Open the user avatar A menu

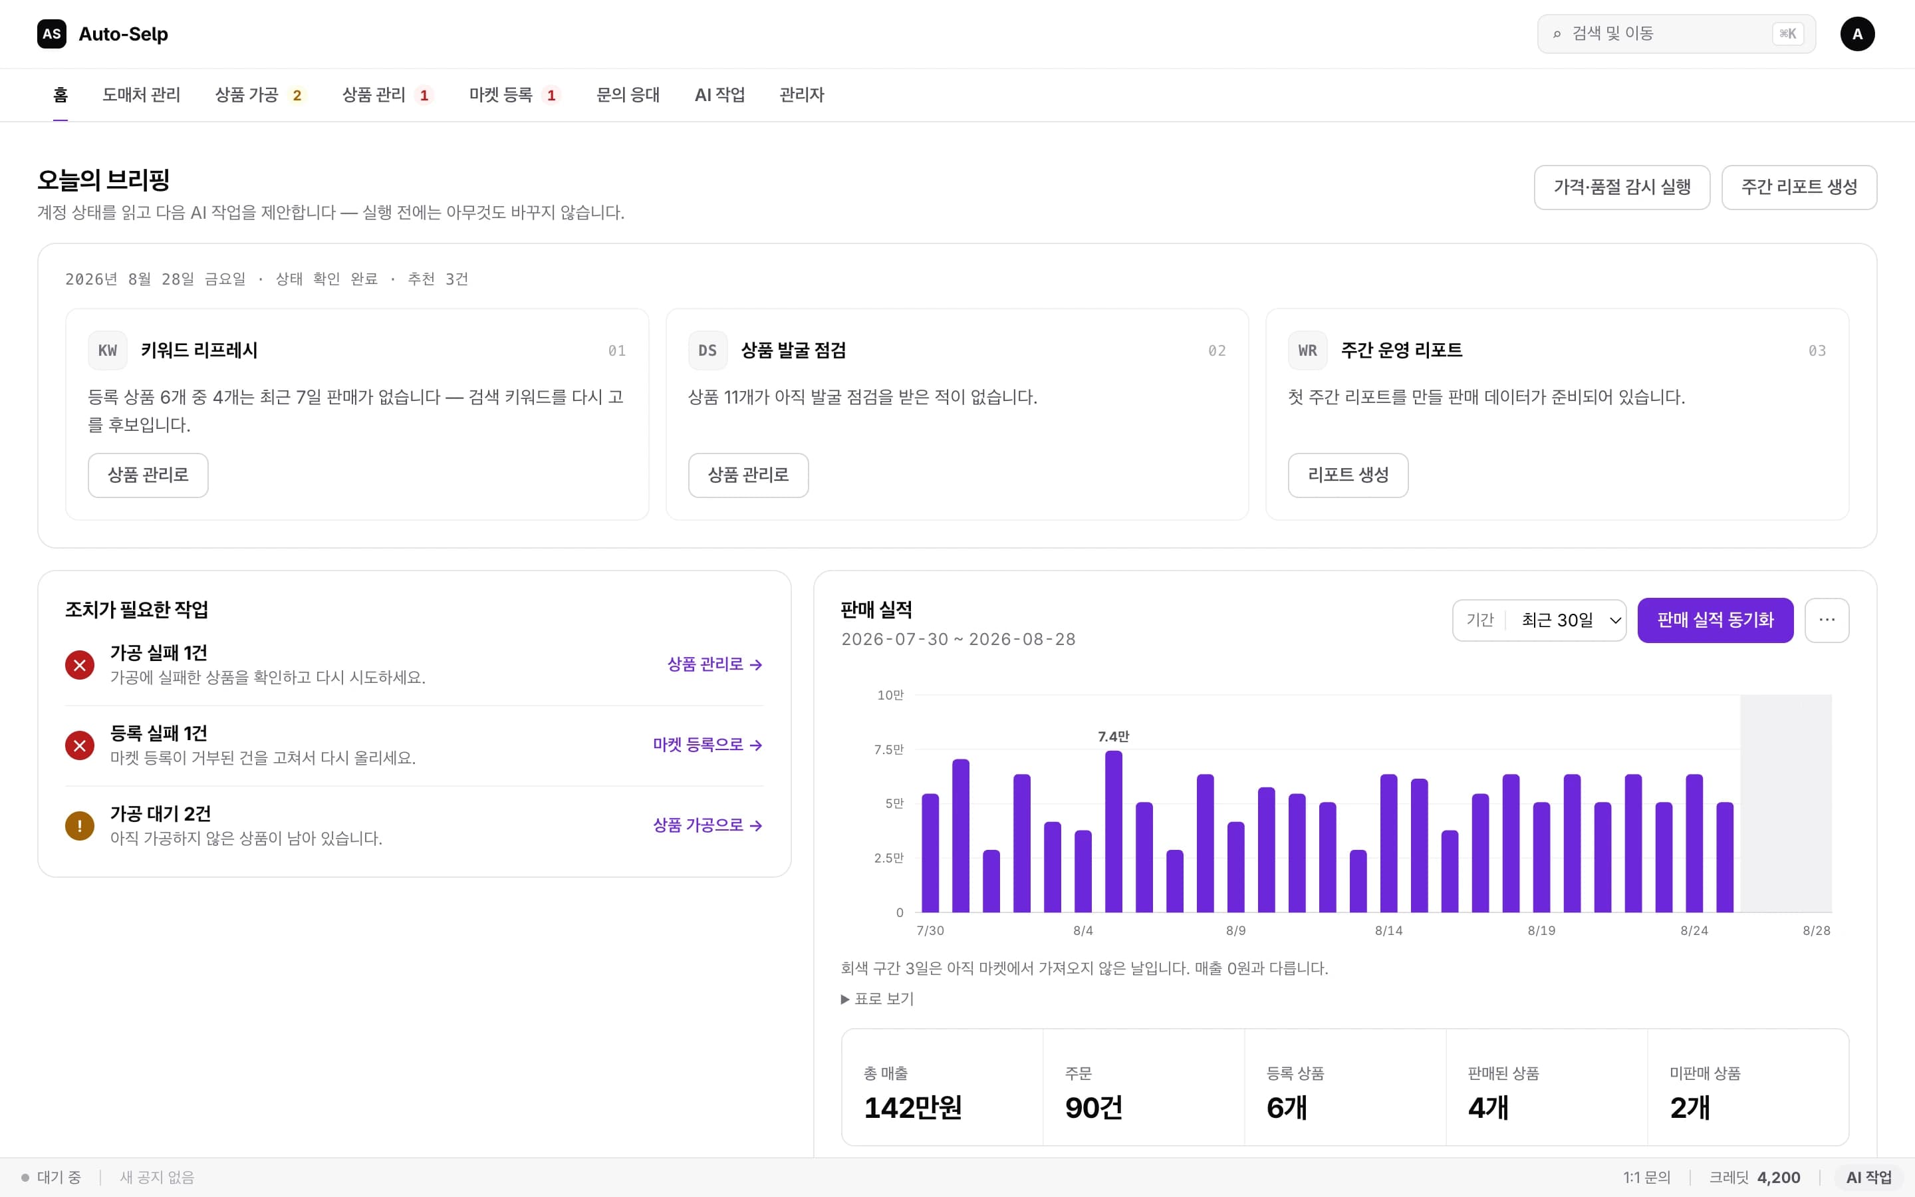(x=1856, y=34)
